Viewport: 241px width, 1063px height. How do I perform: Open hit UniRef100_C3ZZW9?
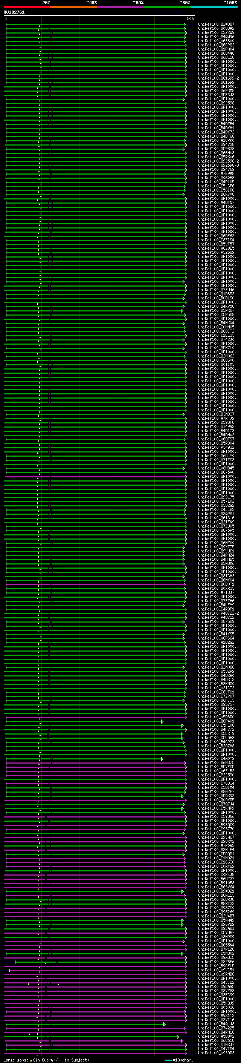coord(216,32)
